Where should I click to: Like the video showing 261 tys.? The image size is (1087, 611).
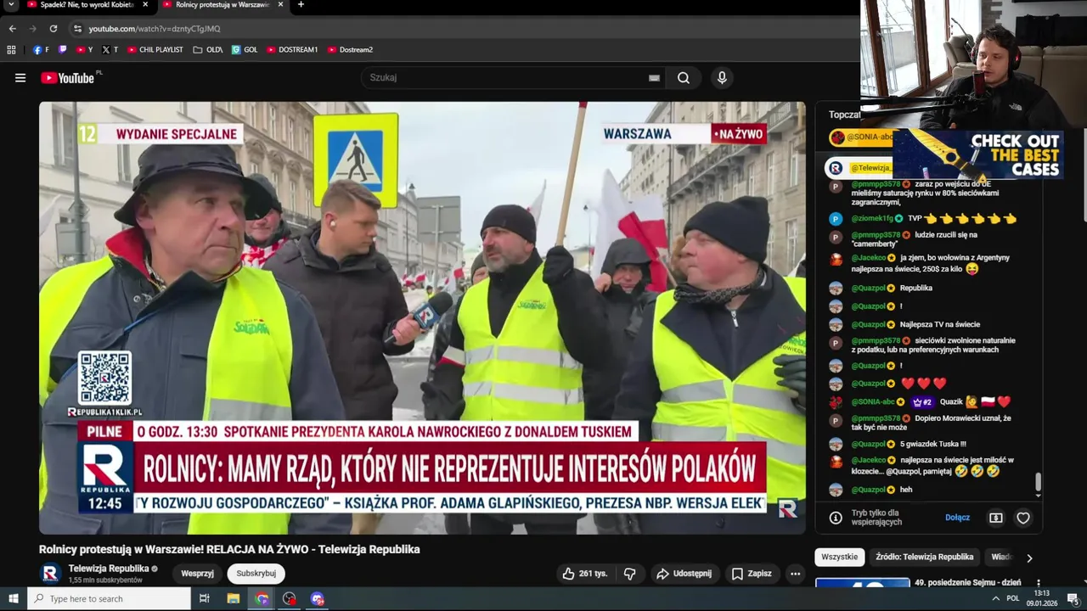[x=585, y=574]
